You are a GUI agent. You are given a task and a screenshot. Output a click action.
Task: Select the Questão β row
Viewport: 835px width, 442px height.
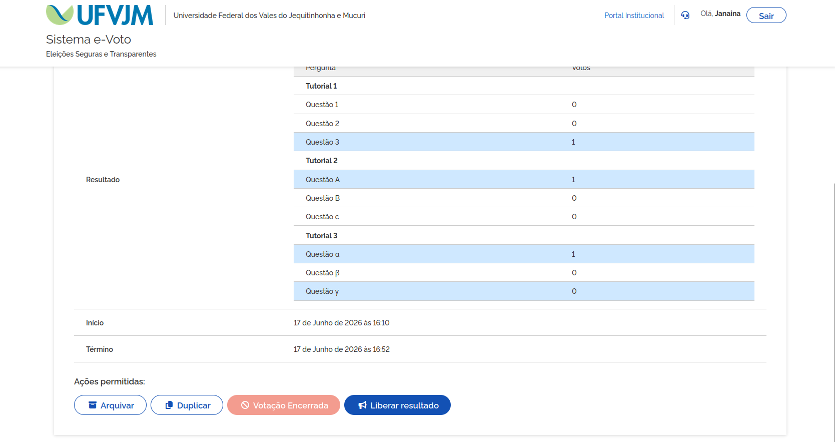524,273
